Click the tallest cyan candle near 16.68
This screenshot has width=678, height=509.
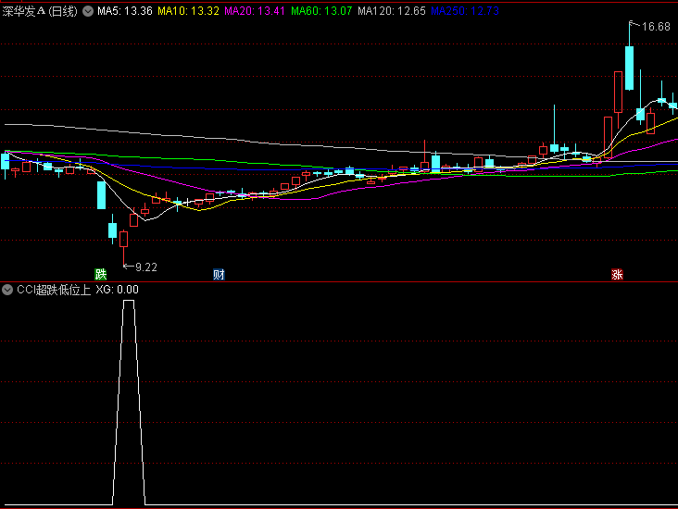click(x=630, y=68)
